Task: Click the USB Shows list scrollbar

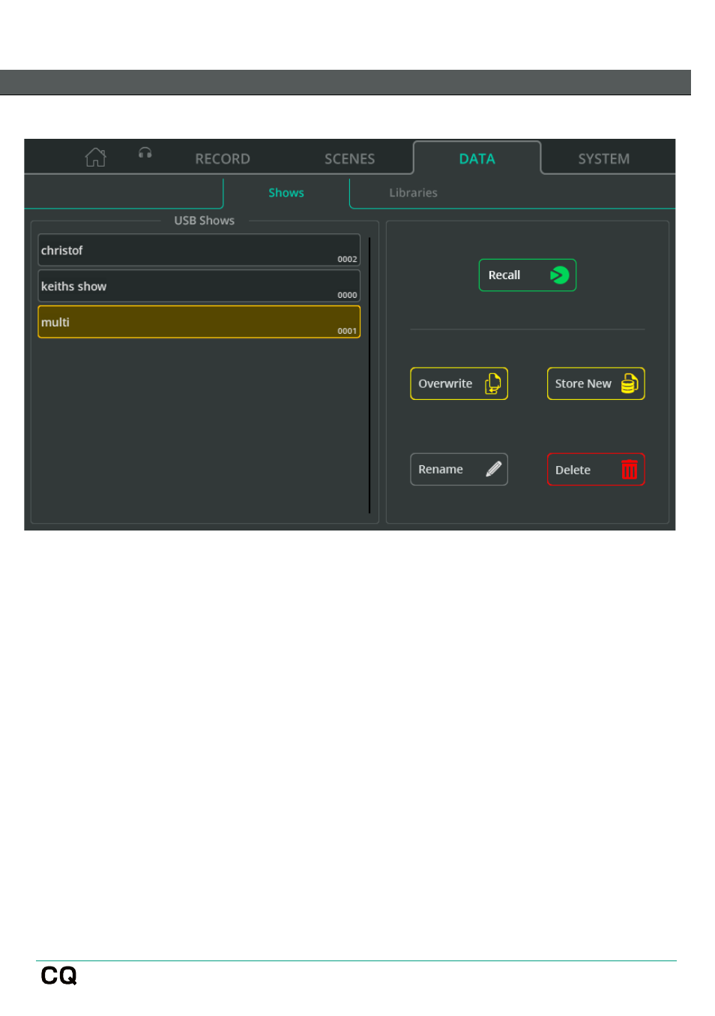Action: 369,375
